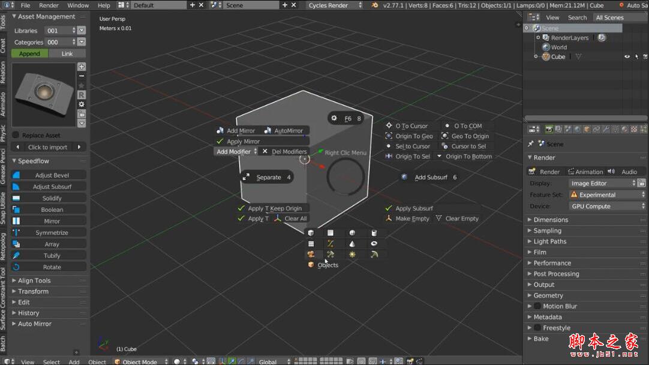Open the Add menu in viewport header
The height and width of the screenshot is (365, 649).
(x=74, y=361)
